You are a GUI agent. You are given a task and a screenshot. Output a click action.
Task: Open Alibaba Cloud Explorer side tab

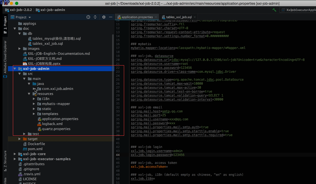click(5, 59)
